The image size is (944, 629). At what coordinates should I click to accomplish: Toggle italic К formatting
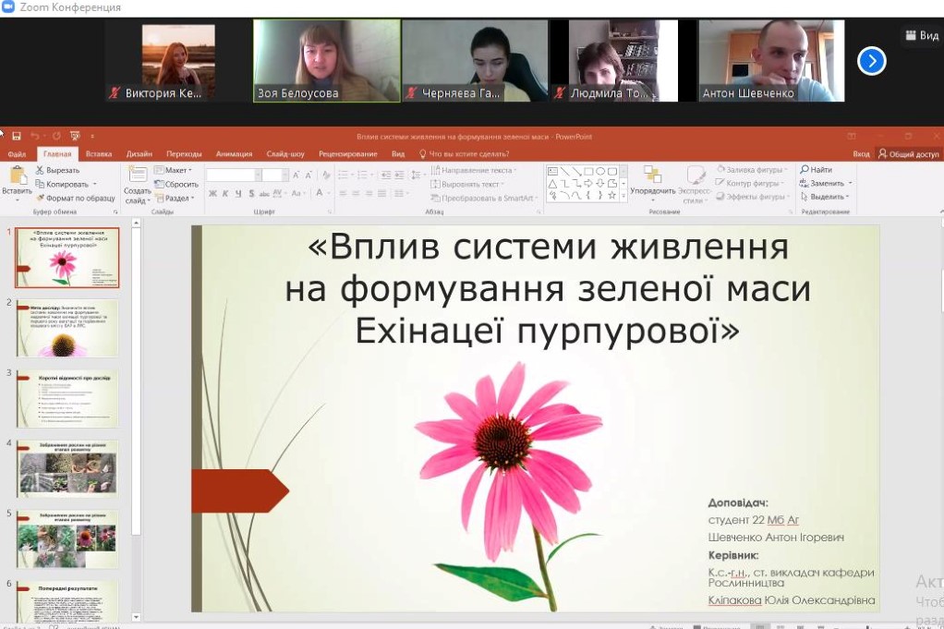225,193
